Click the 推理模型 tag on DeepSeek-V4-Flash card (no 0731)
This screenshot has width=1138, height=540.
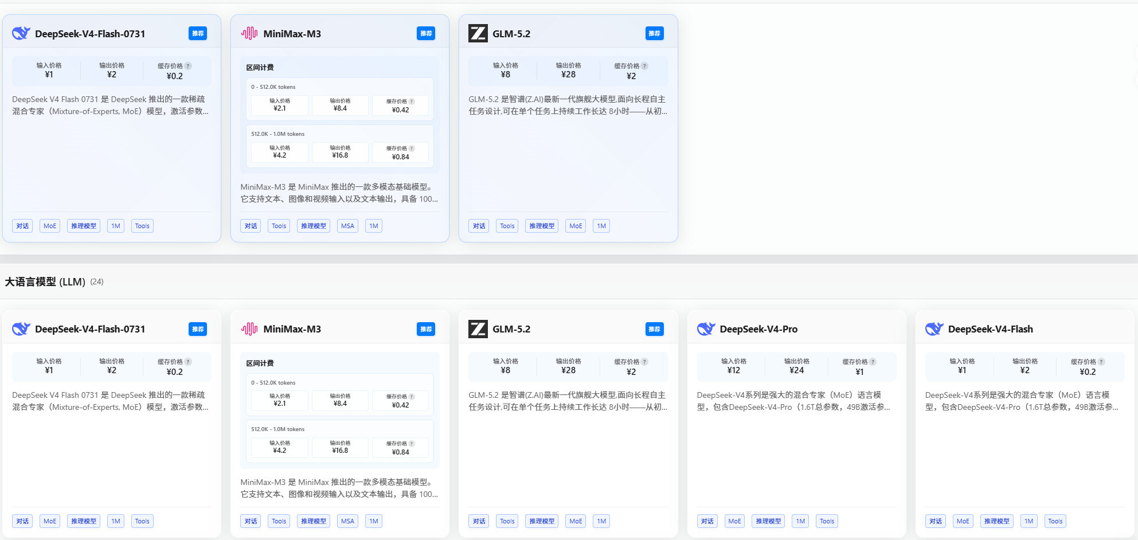(996, 521)
